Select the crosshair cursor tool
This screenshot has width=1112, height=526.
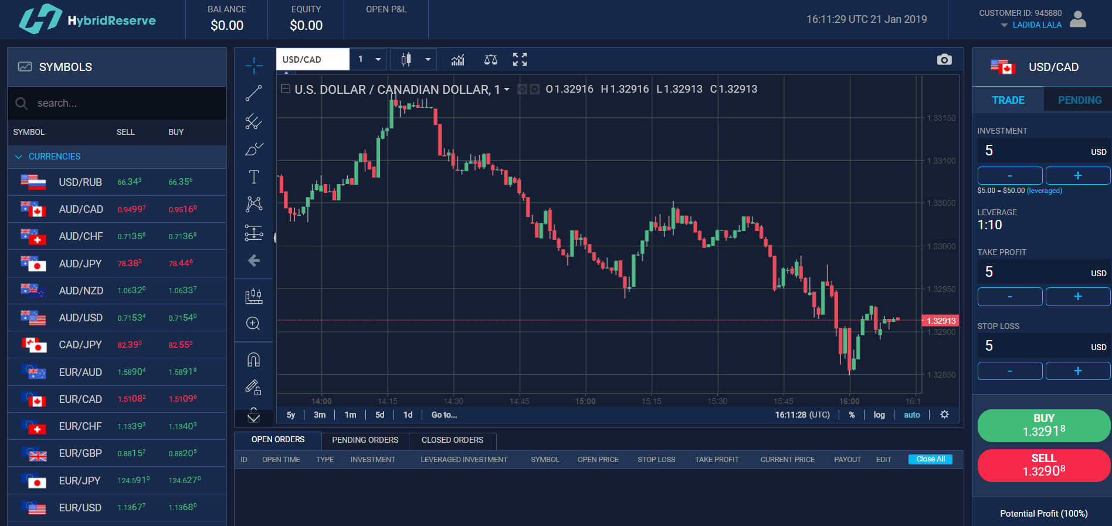coord(253,66)
